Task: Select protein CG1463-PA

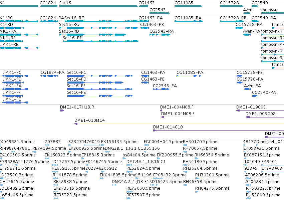Action: 153,73
